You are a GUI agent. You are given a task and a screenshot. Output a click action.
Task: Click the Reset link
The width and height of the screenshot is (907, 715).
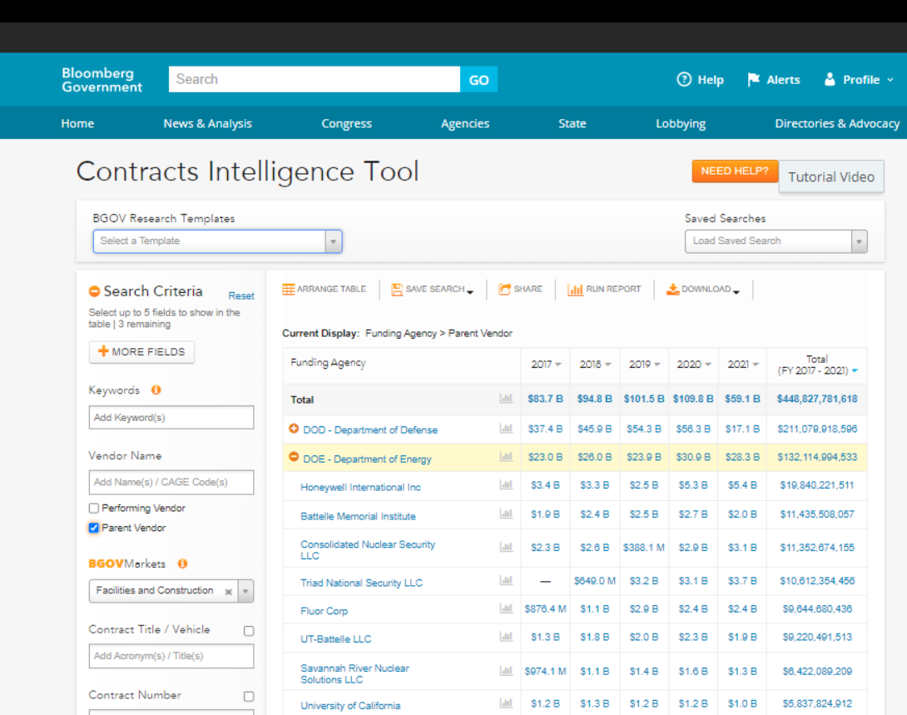(x=241, y=295)
